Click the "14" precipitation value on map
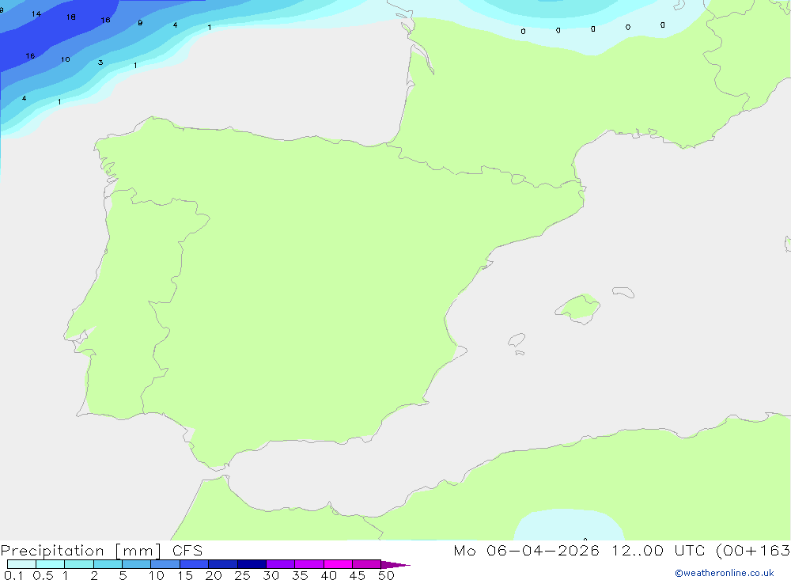This screenshot has height=580, width=791. [x=36, y=13]
